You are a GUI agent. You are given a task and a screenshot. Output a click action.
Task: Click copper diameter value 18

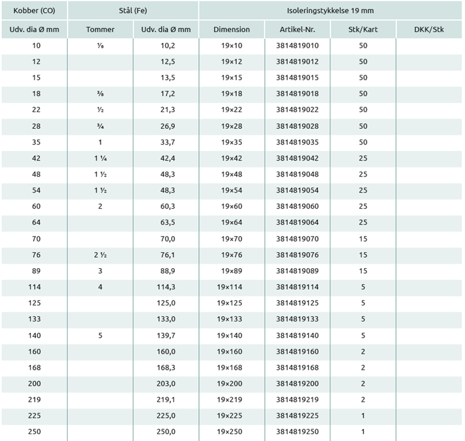[x=36, y=94]
